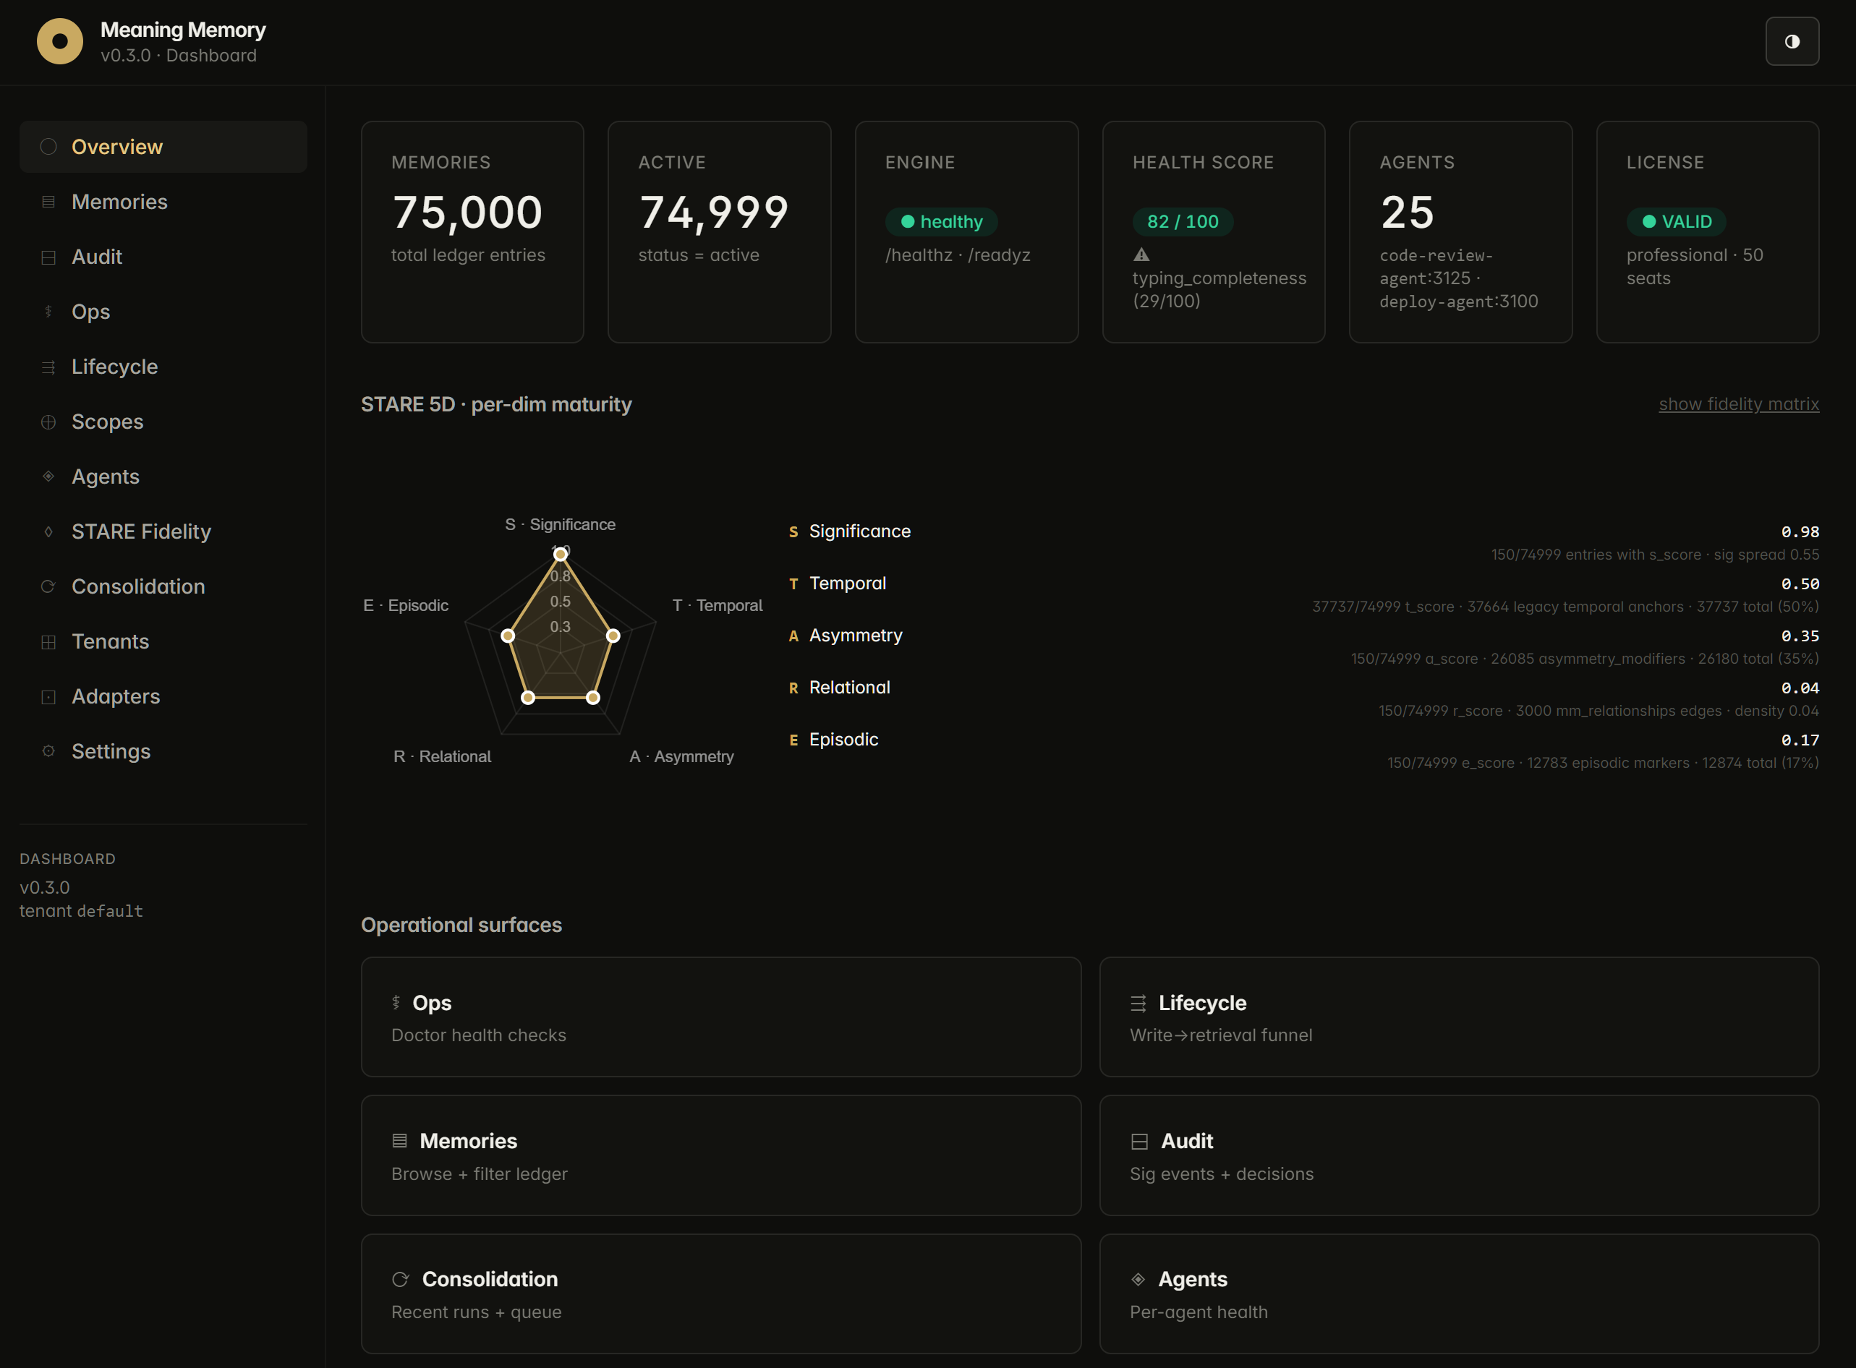The image size is (1856, 1368).
Task: Click the Lifecycle icon in sidebar
Action: [x=48, y=367]
